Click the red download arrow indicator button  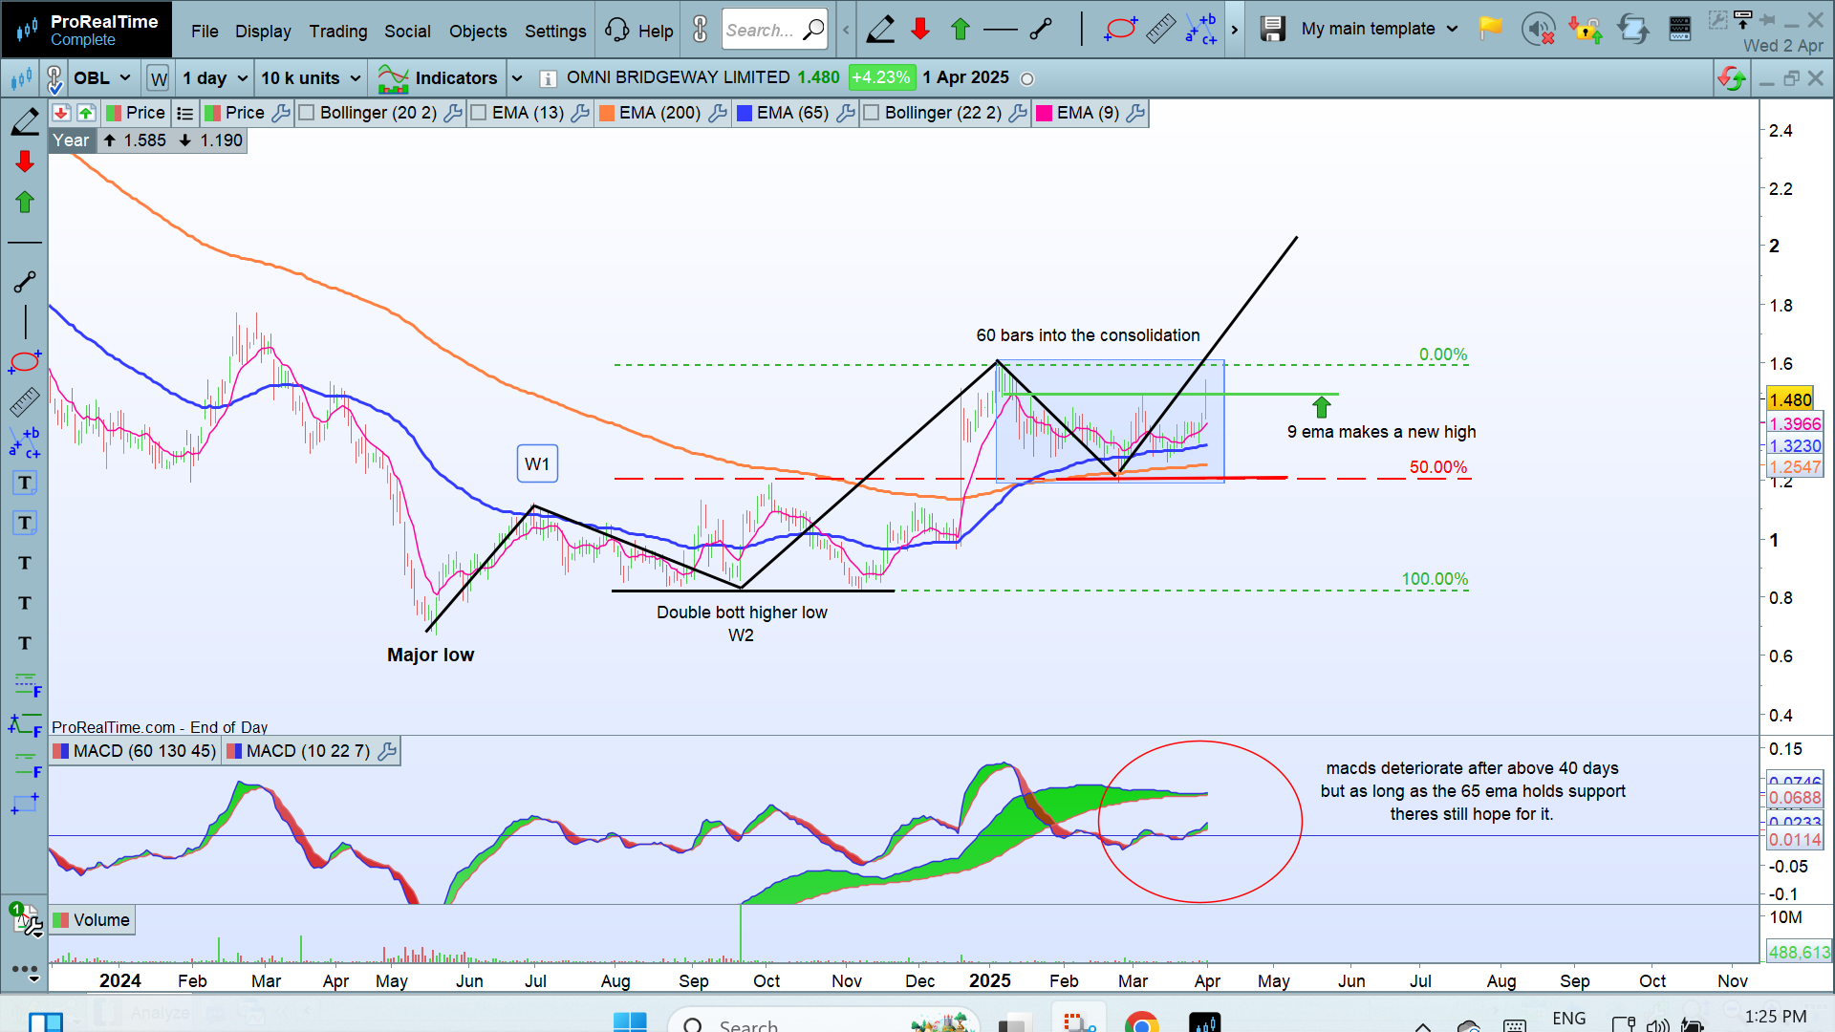pos(61,113)
